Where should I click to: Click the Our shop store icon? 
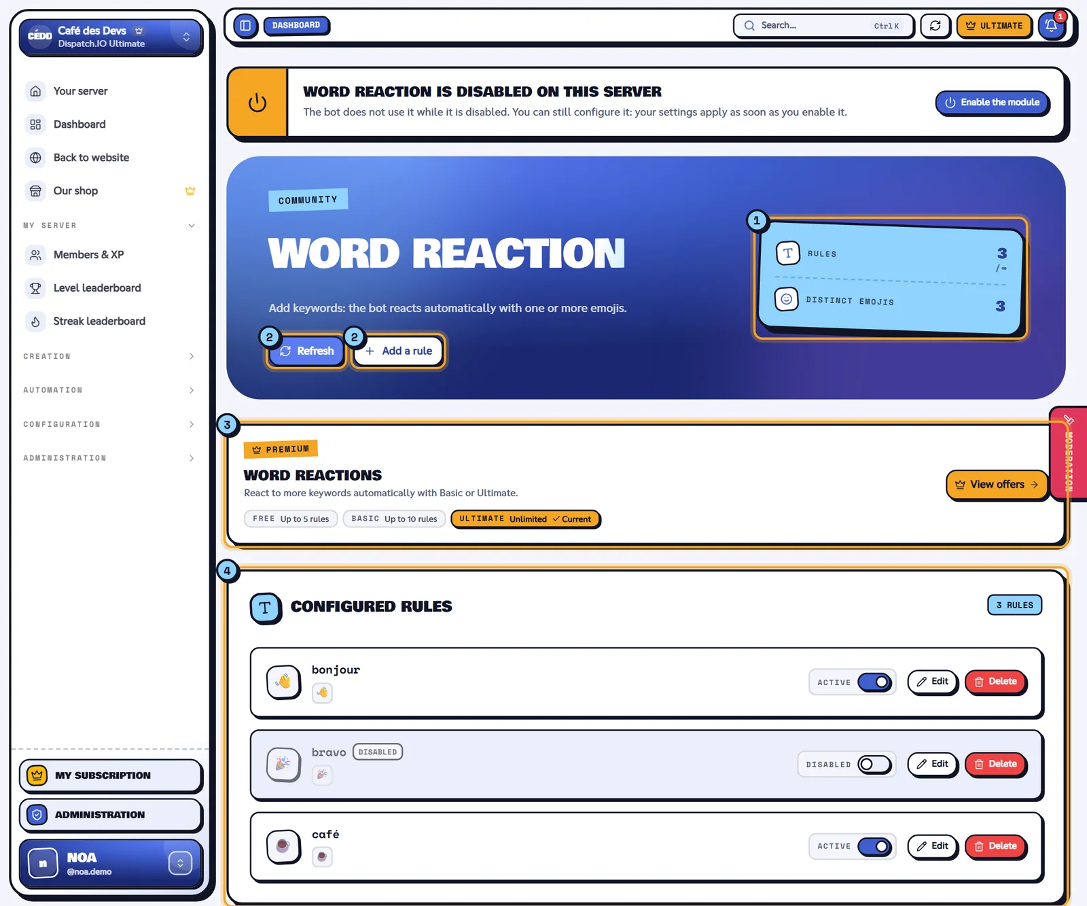(x=36, y=191)
